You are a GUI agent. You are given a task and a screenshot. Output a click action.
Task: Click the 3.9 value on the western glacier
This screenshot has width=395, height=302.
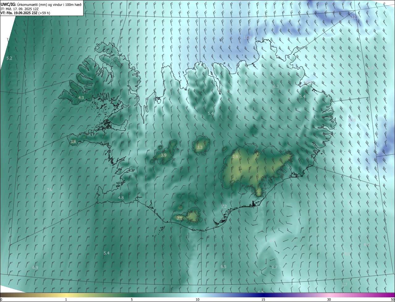click(x=164, y=155)
